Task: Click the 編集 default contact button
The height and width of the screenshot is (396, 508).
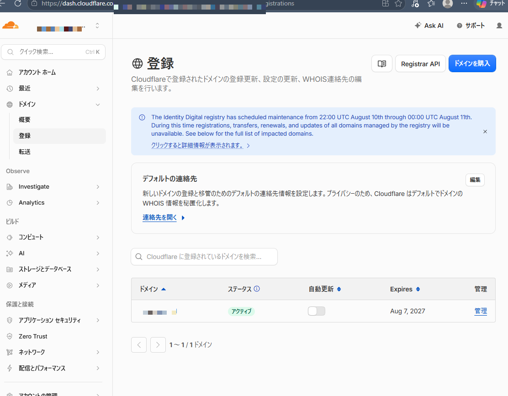Action: click(x=475, y=180)
